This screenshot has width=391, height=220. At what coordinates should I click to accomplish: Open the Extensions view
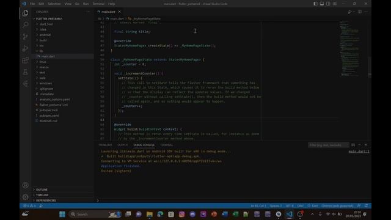click(x=25, y=60)
